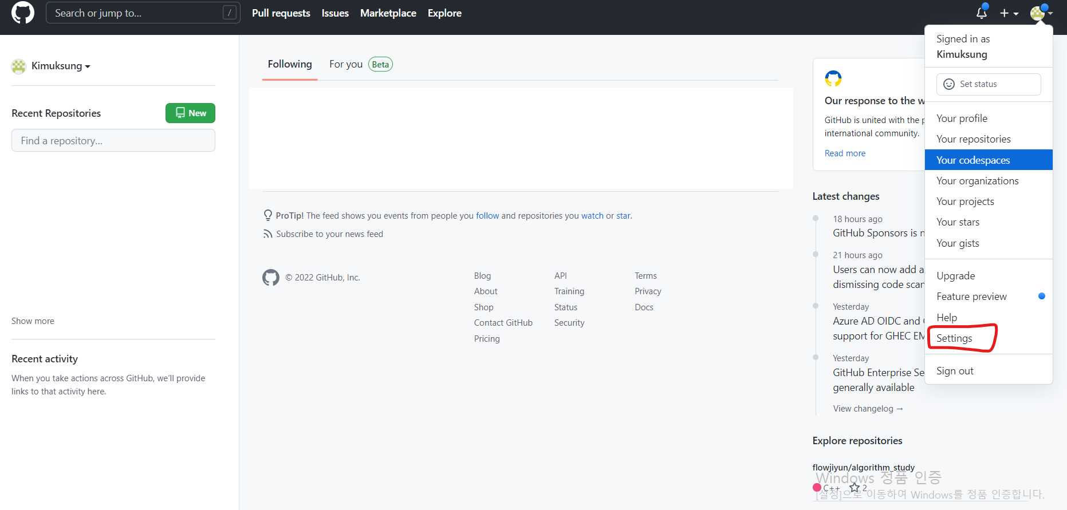The width and height of the screenshot is (1067, 510).
Task: Open Your organizations from the menu
Action: pyautogui.click(x=989, y=181)
